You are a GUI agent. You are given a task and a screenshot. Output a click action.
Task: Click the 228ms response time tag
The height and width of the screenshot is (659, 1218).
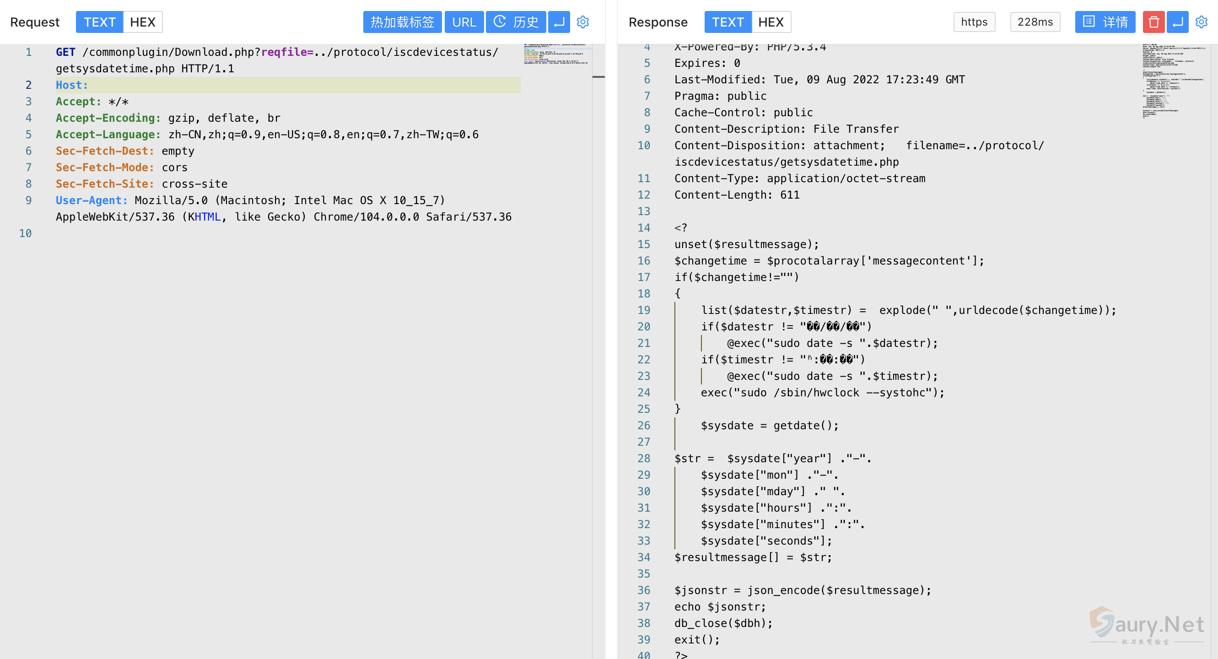click(1035, 22)
